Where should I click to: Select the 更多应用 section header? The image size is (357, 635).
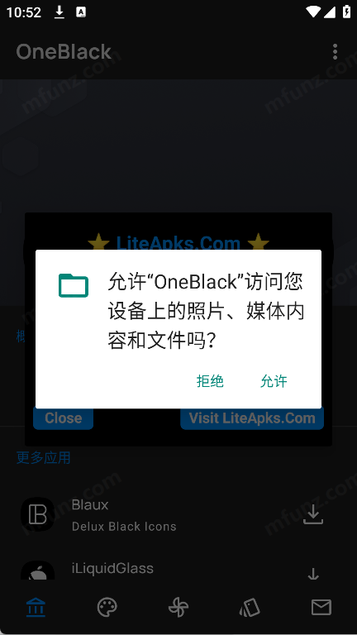[x=43, y=458]
